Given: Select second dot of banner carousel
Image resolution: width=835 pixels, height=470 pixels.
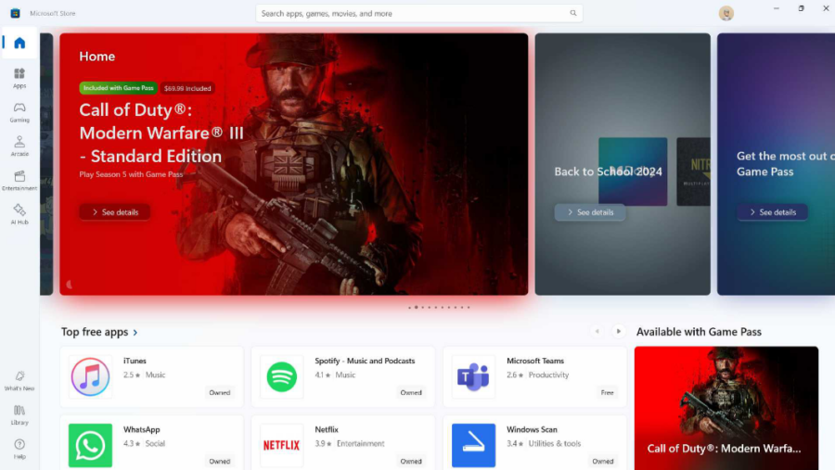Looking at the screenshot, I should (416, 307).
